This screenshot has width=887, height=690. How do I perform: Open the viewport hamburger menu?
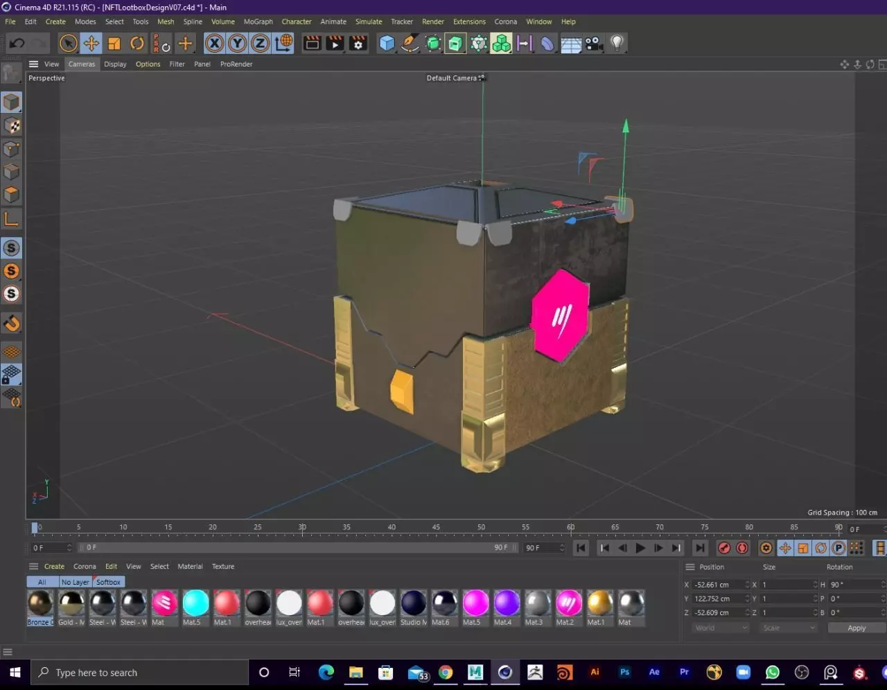pyautogui.click(x=33, y=64)
